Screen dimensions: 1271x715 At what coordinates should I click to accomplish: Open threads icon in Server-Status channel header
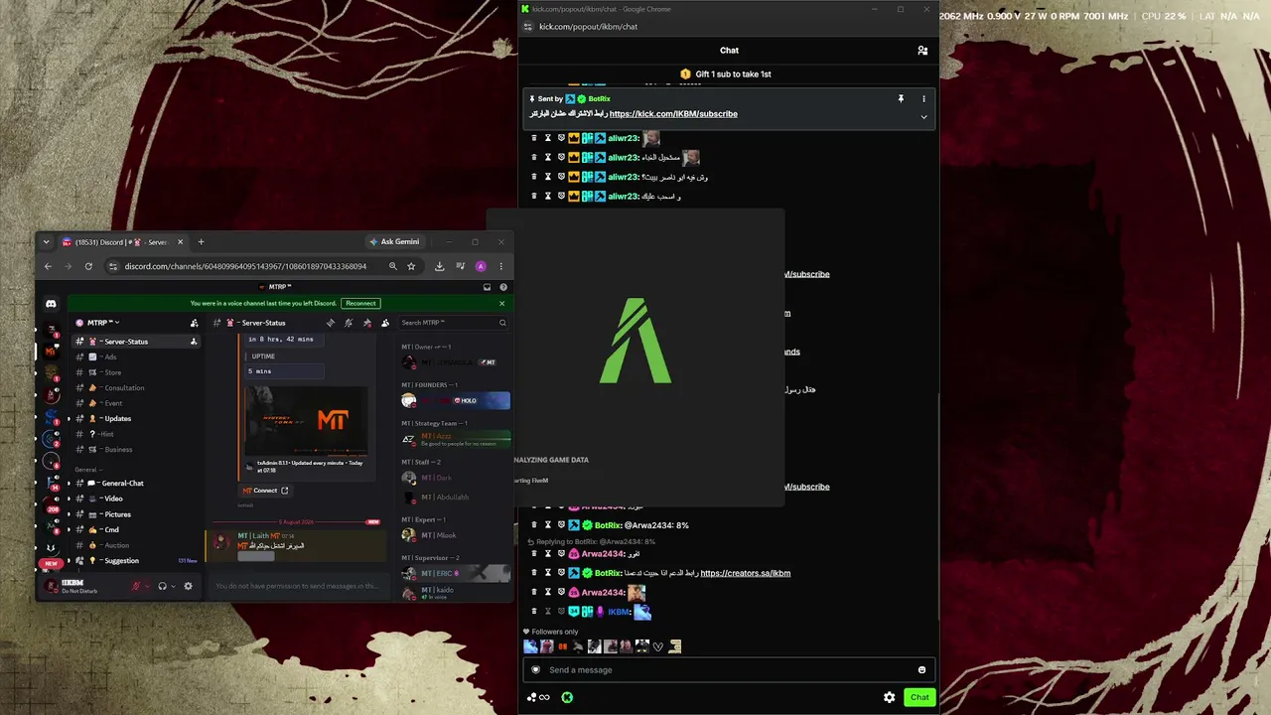(x=331, y=323)
